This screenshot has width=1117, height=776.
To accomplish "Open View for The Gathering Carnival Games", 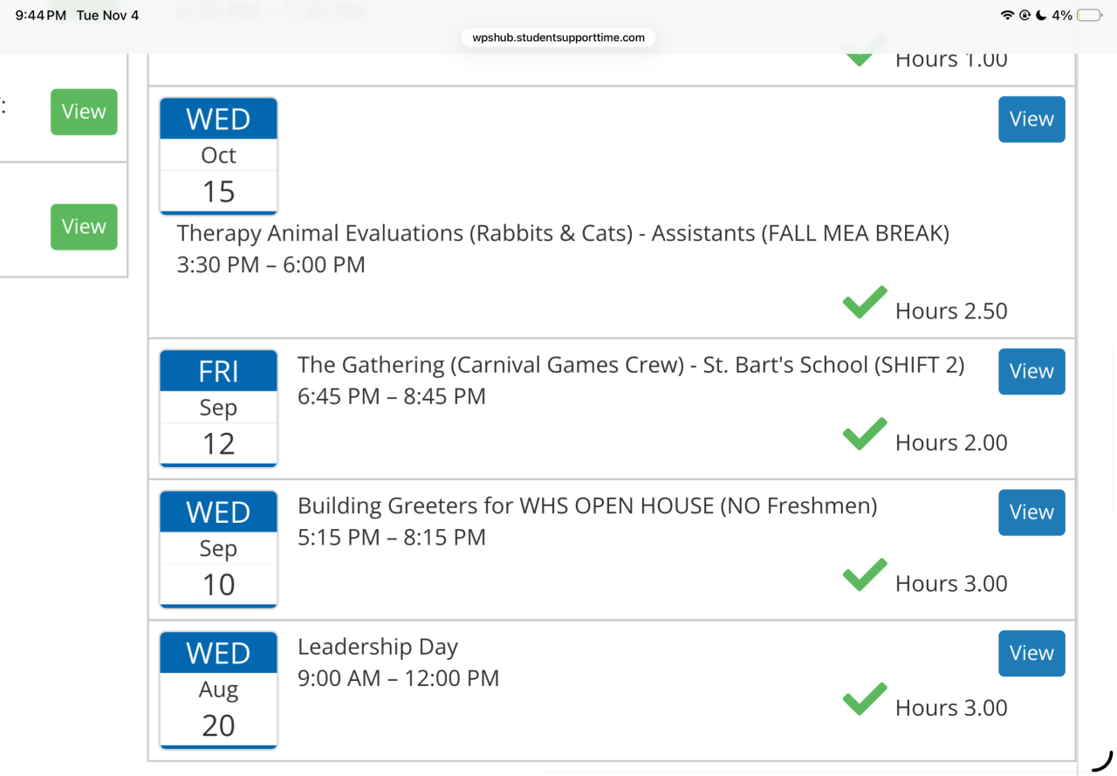I will click(1031, 372).
